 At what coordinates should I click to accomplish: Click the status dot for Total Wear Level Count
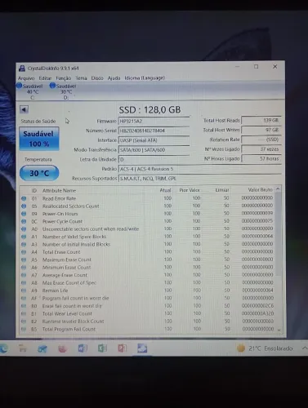[24, 313]
